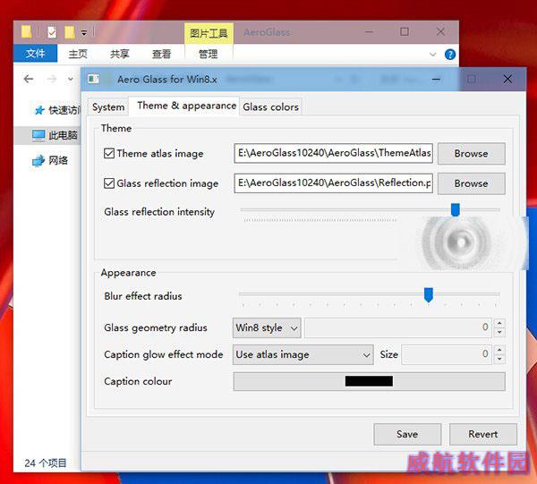The image size is (537, 484).
Task: Click the folder icon in Explorer title bar
Action: pos(26,32)
